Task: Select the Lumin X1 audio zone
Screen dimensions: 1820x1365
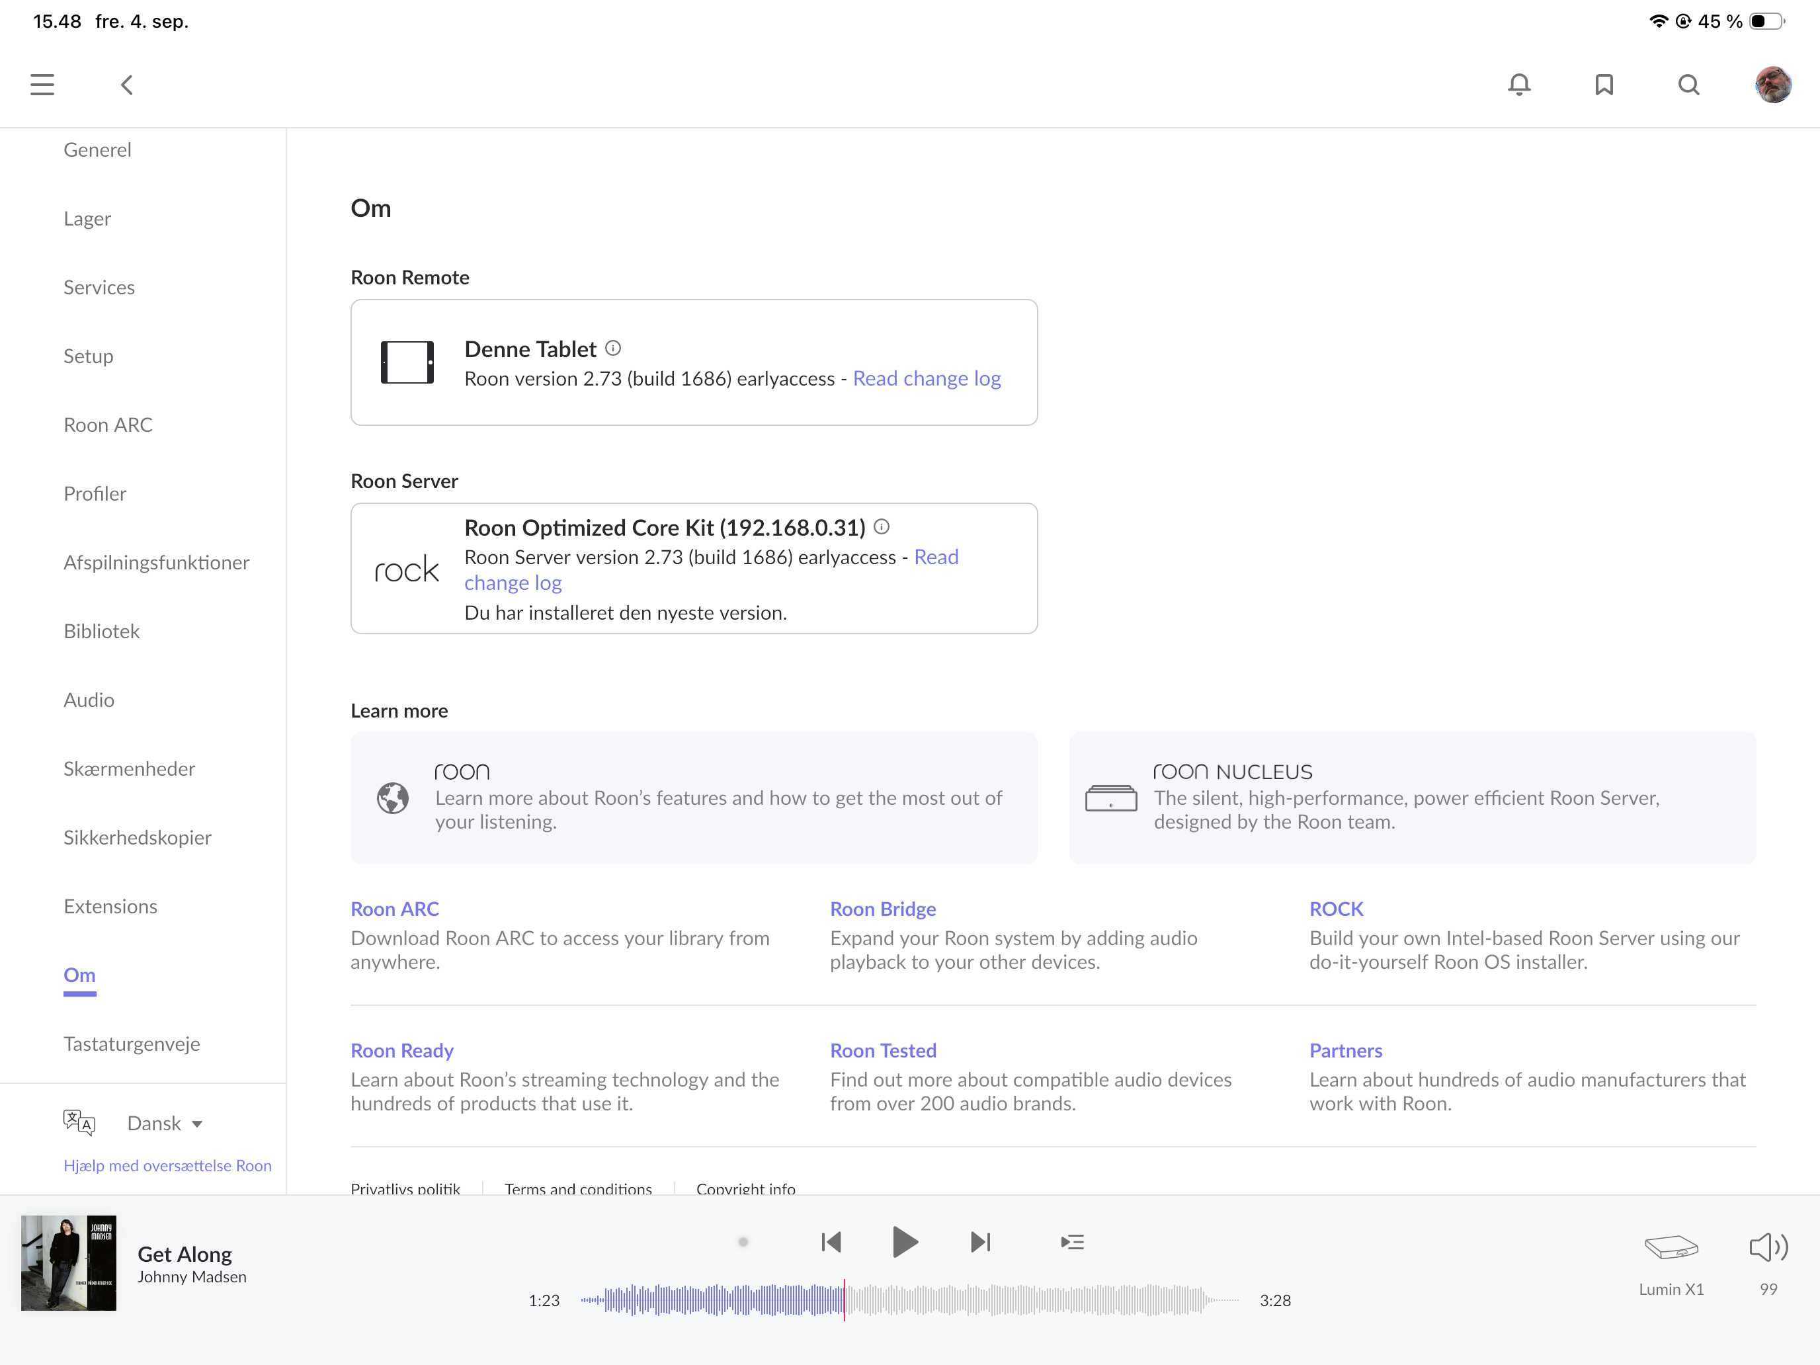Action: pyautogui.click(x=1671, y=1264)
